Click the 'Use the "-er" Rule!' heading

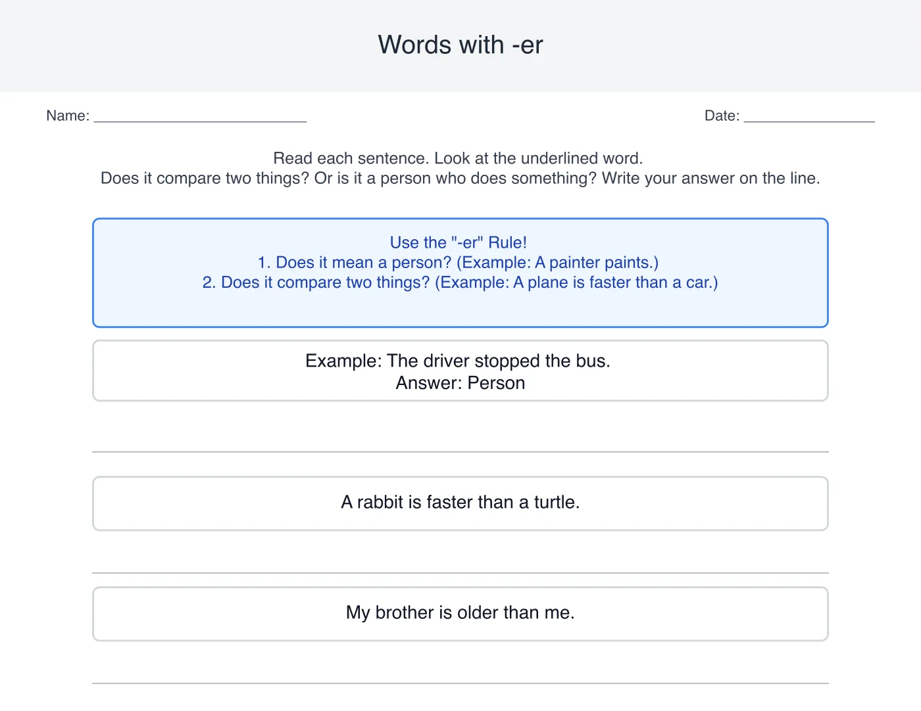pos(459,242)
